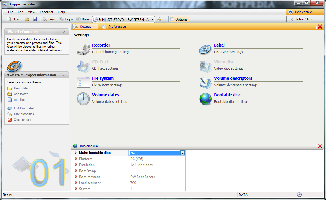Open the File menu
326x200 pixels.
[11, 12]
